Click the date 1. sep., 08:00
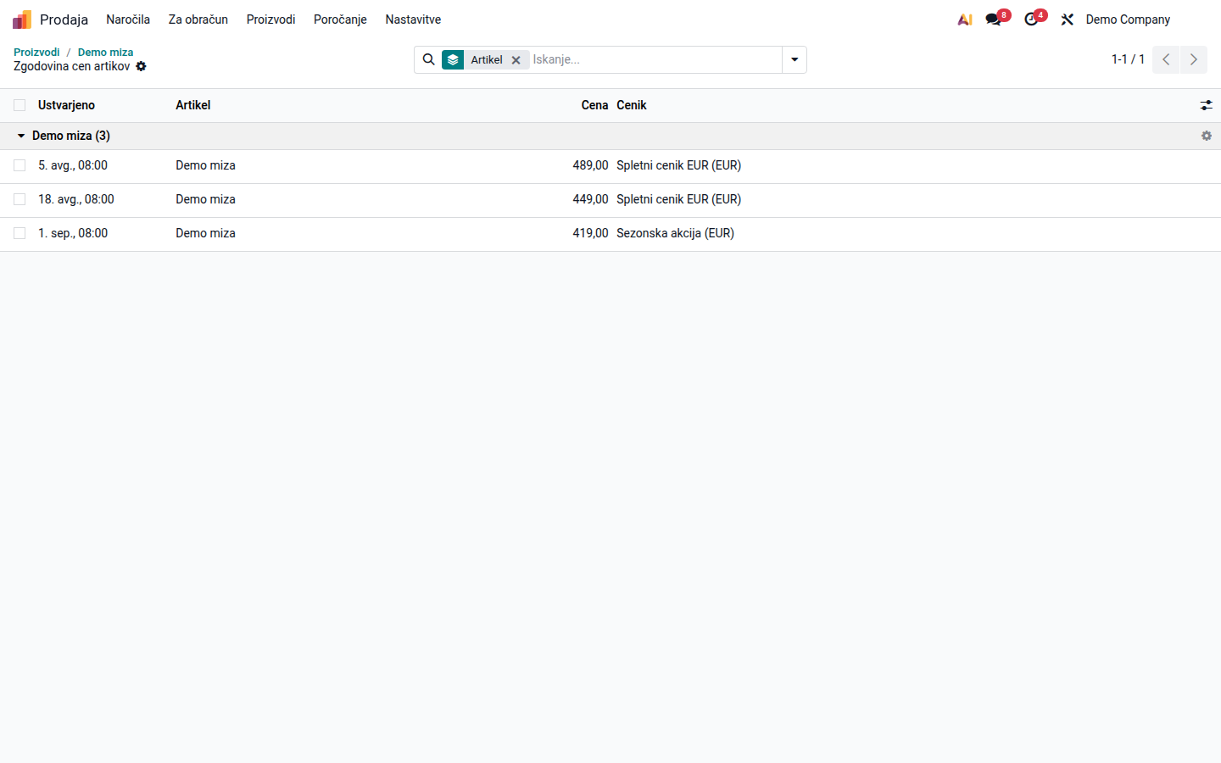1221x763 pixels. pos(73,233)
